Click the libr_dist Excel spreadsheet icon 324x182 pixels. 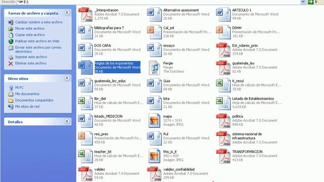click(86, 103)
